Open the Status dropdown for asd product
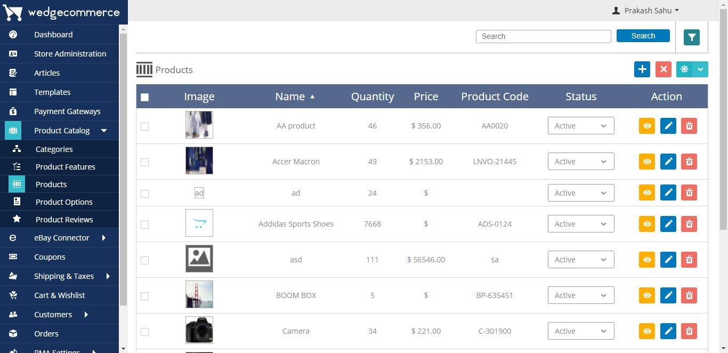728x353 pixels. click(580, 260)
